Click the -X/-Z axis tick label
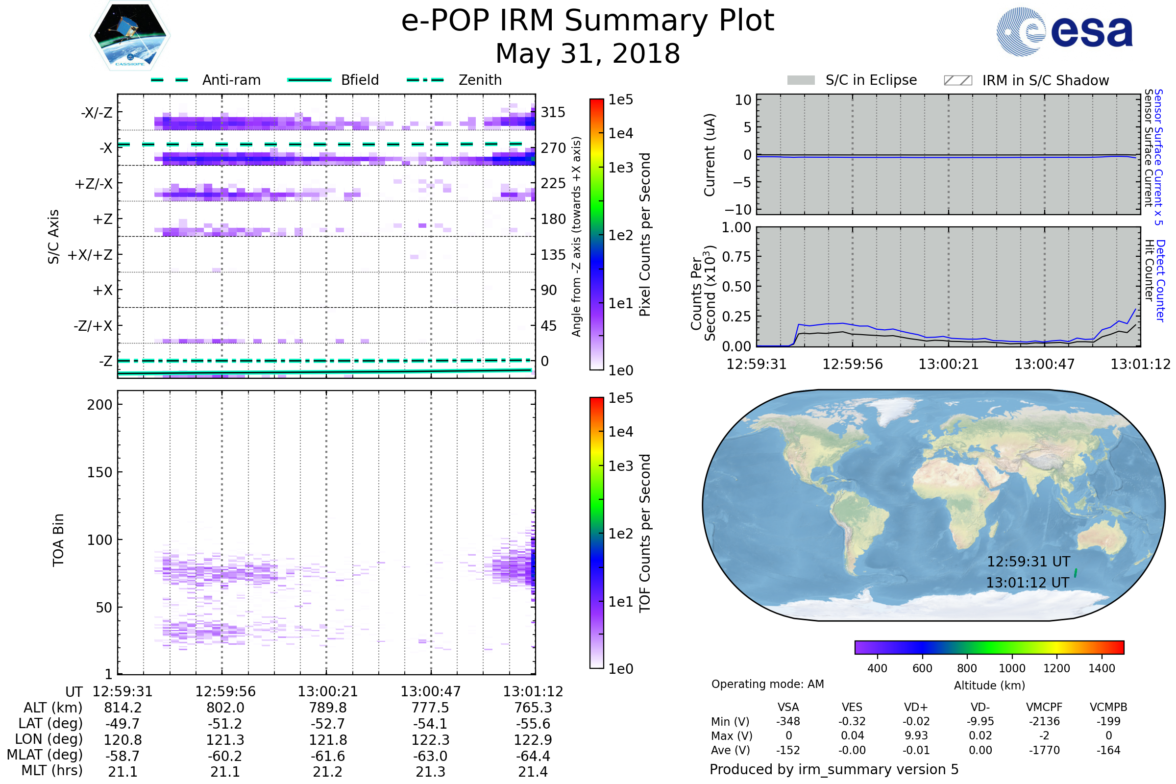 pos(97,113)
